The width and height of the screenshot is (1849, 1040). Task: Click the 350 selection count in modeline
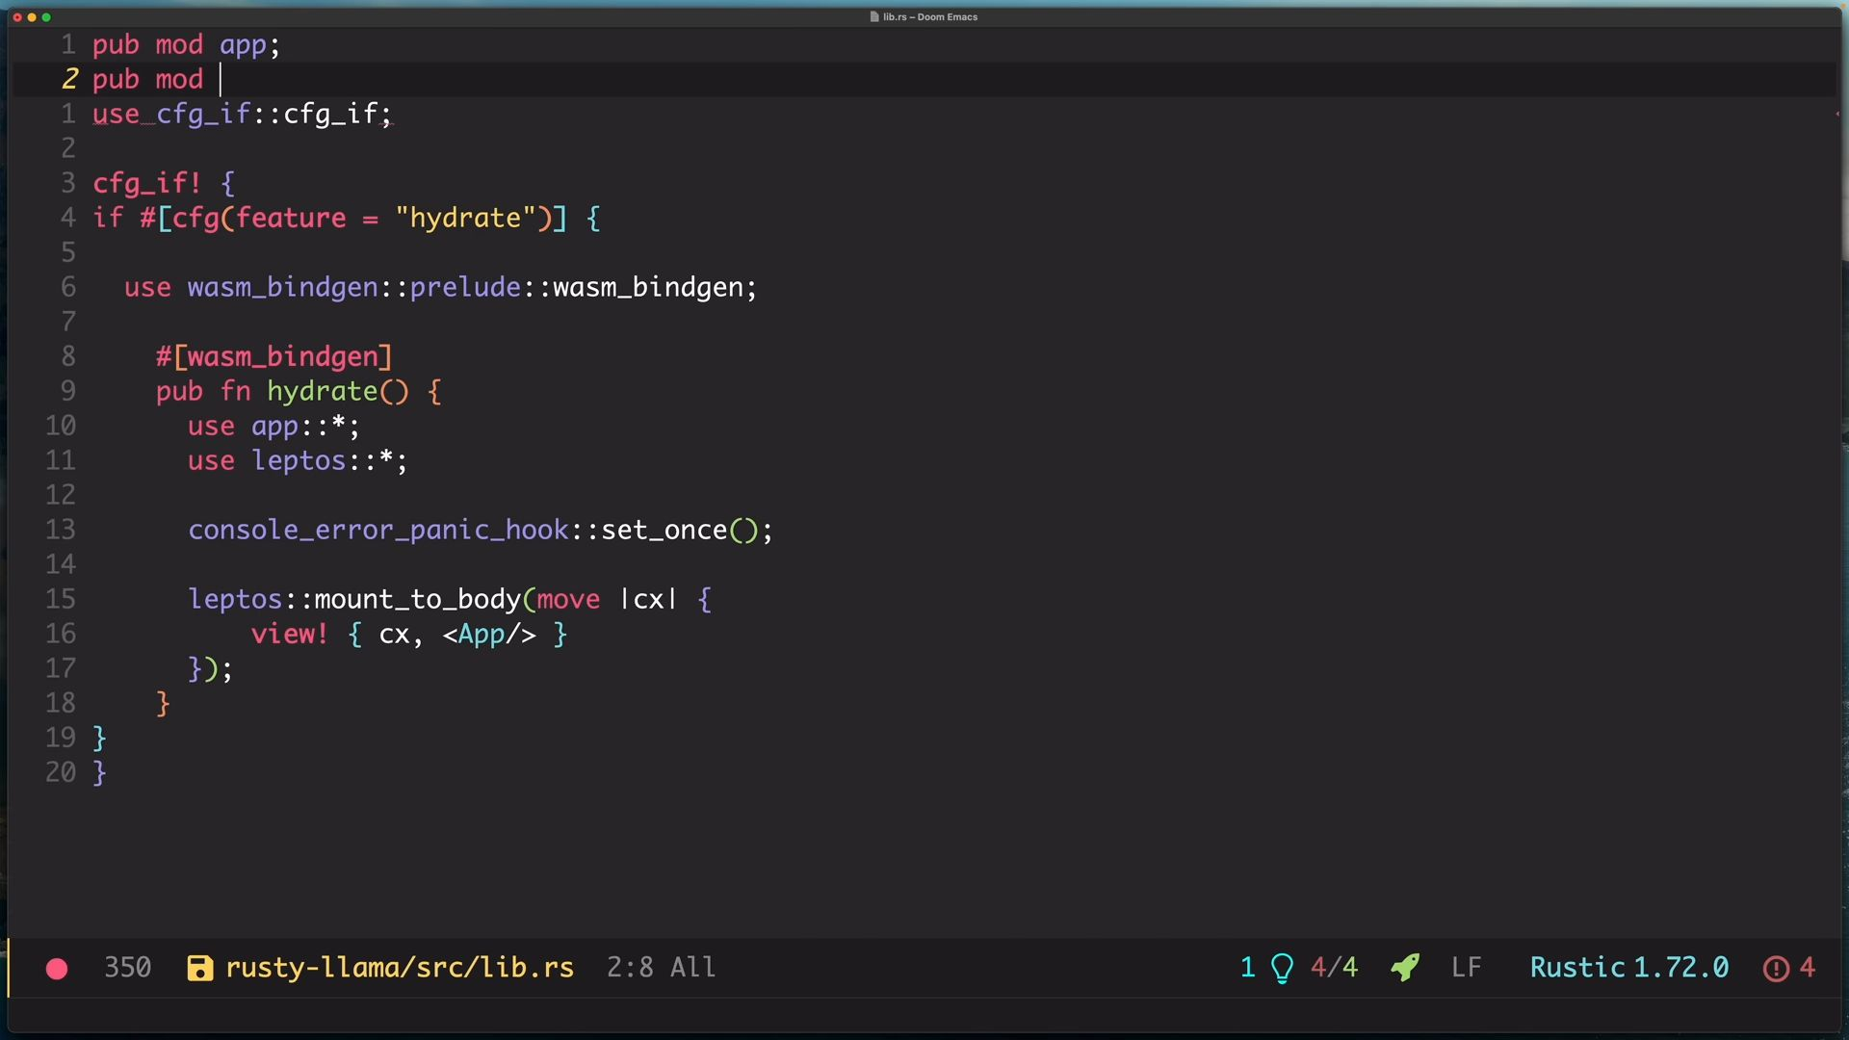coord(127,968)
